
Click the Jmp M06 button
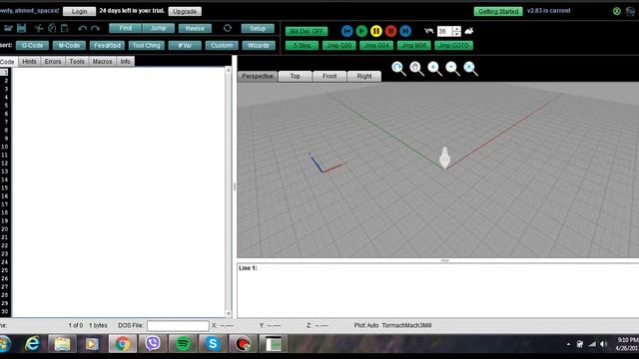point(413,45)
